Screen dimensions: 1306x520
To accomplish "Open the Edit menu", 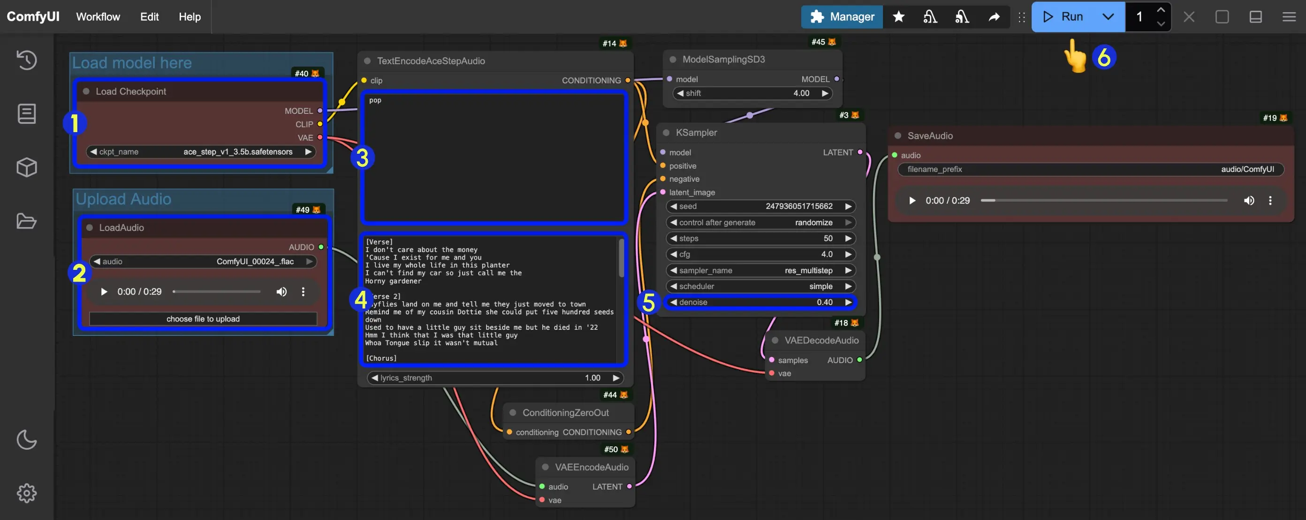I will click(x=149, y=17).
